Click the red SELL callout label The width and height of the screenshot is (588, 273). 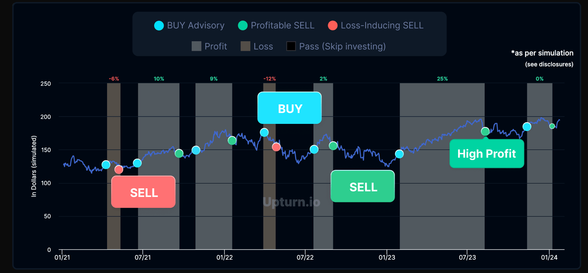pyautogui.click(x=144, y=192)
